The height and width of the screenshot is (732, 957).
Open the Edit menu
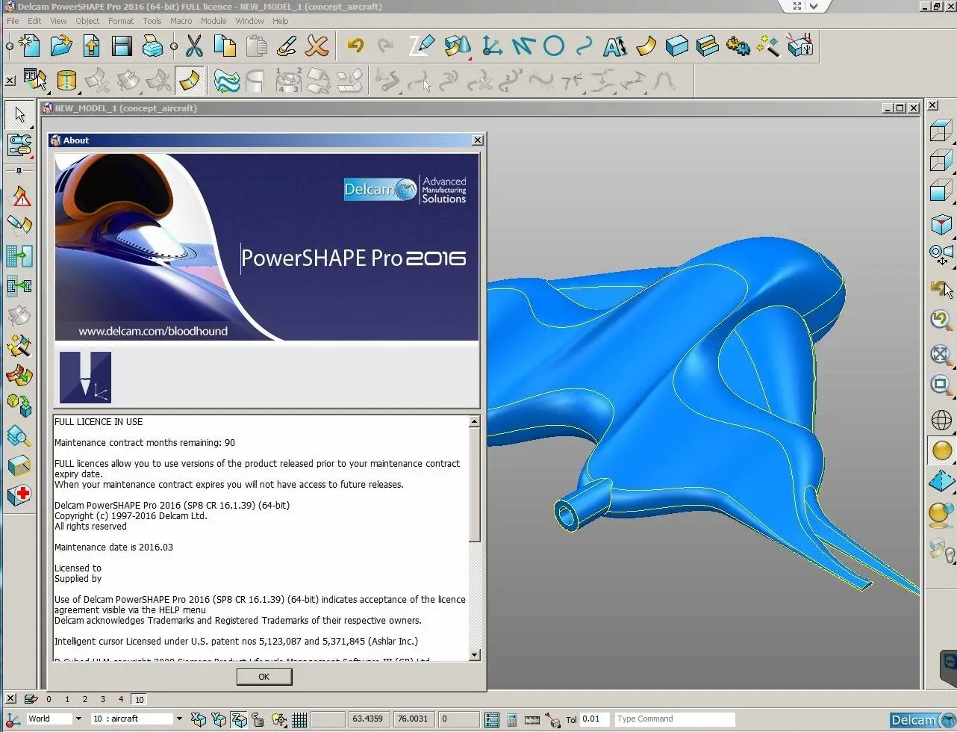[34, 21]
